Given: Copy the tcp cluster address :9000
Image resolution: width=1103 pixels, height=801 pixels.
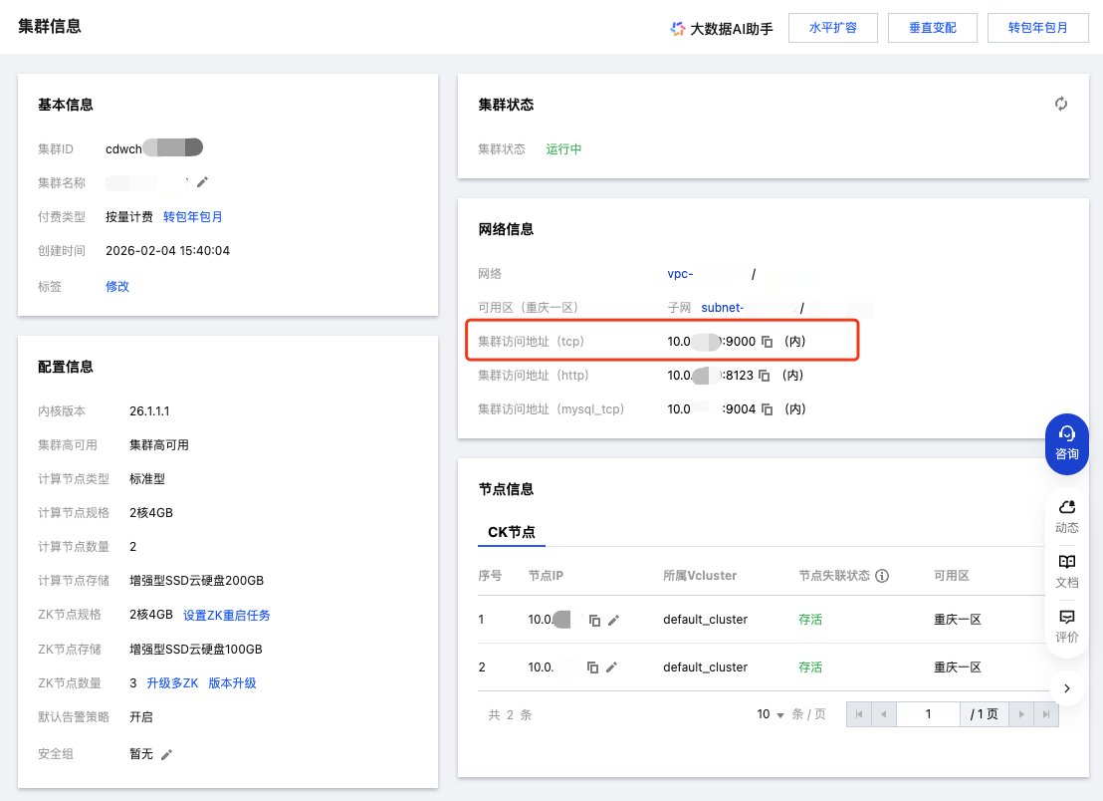Looking at the screenshot, I should click(768, 342).
